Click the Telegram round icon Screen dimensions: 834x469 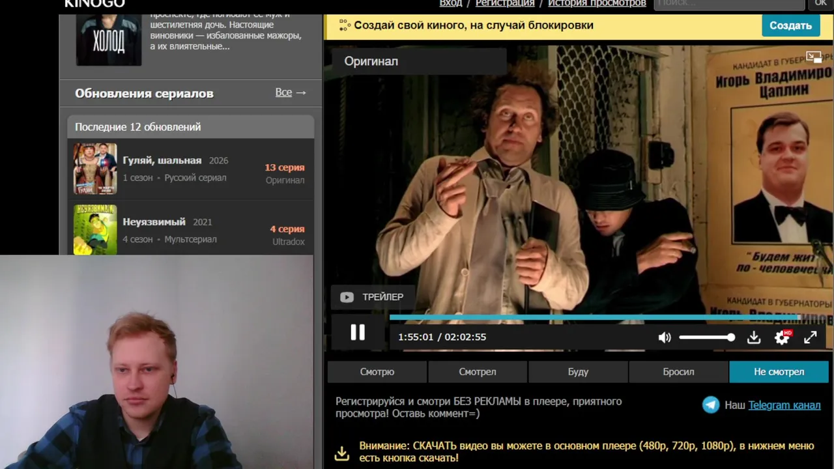711,405
